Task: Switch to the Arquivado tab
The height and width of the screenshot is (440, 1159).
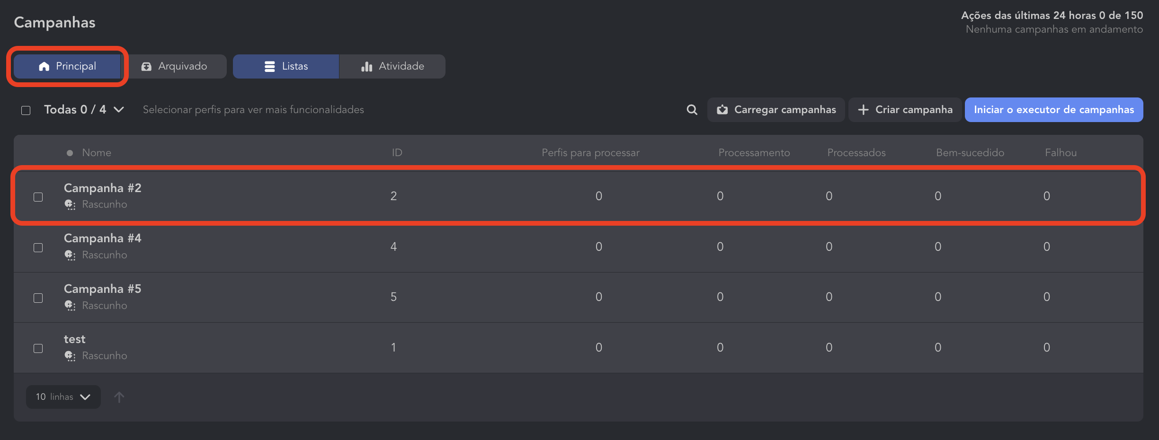Action: [x=175, y=66]
